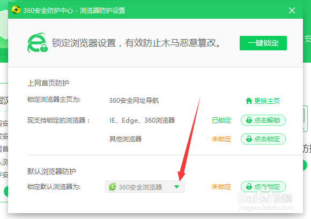The image size is (311, 219).
Task: Click the 一键锁定 button
Action: tap(263, 43)
